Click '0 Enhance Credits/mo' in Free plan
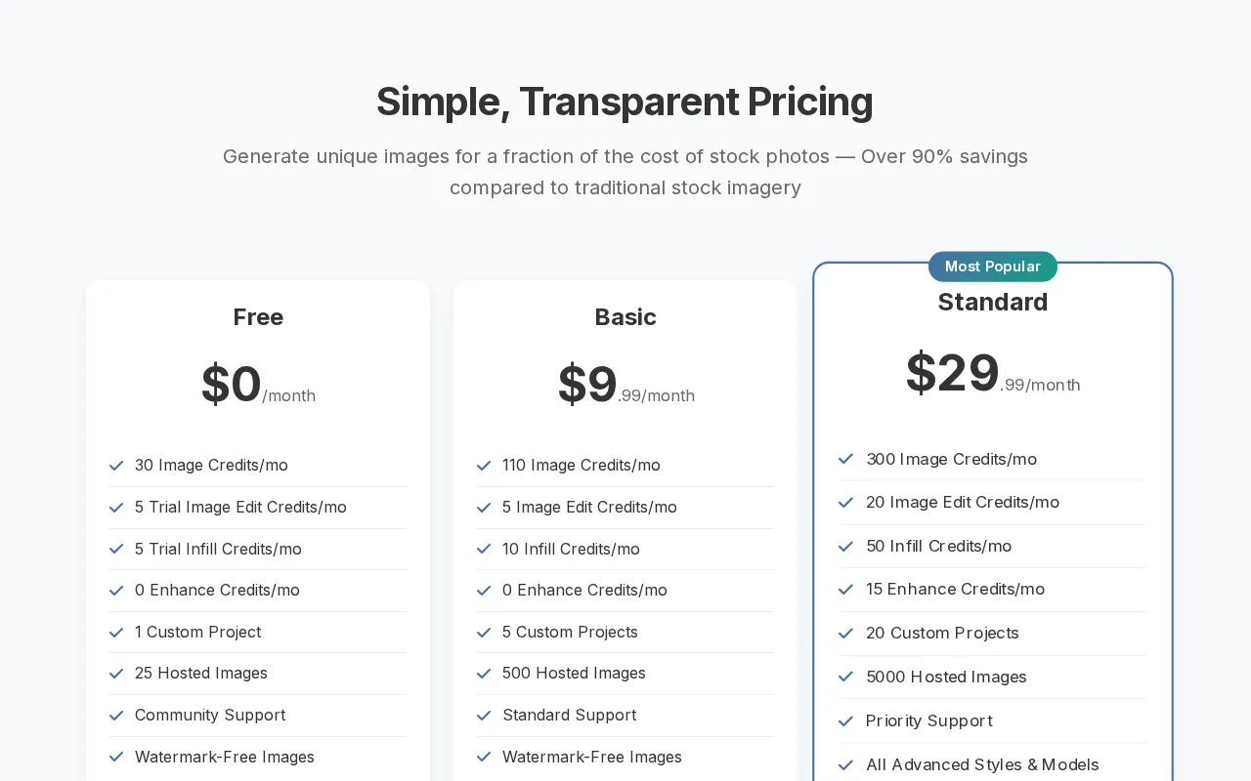Screen dimensions: 1251x781 click(x=217, y=590)
